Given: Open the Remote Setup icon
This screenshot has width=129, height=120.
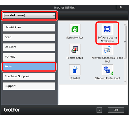Looking at the screenshot, I should coord(74,49).
